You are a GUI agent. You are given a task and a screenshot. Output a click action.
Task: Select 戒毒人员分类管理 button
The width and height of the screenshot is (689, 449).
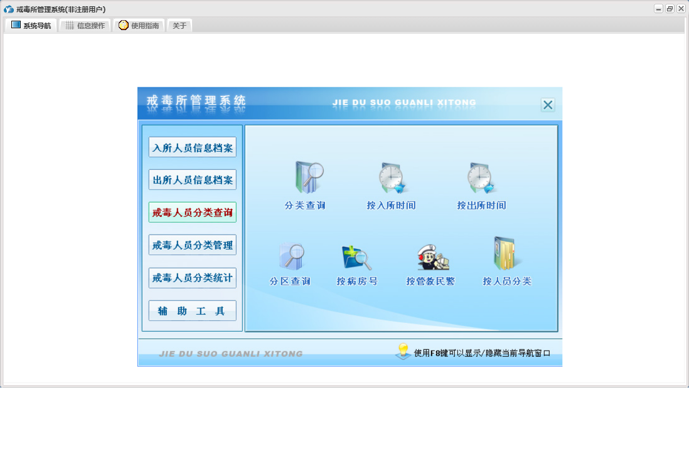193,245
